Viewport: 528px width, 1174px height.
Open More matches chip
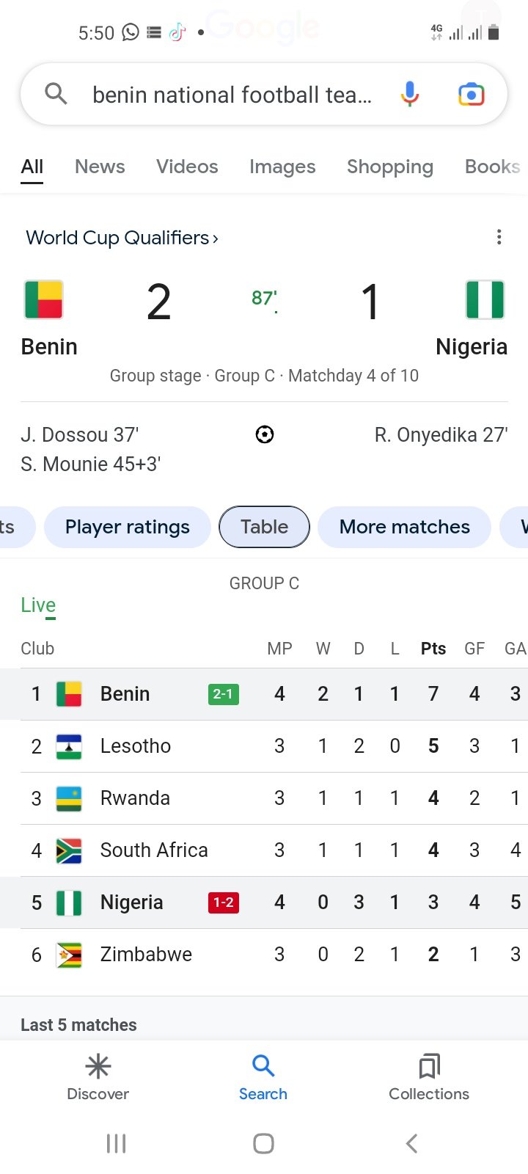tap(404, 527)
